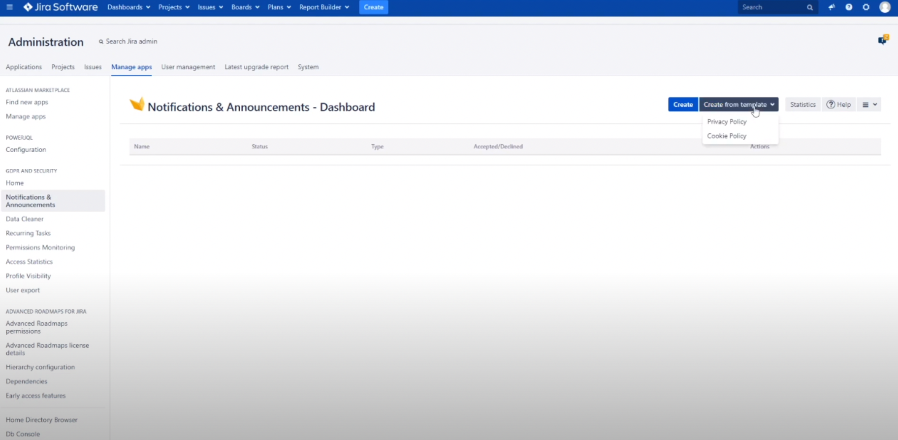Open Manage apps sidebar link

click(x=26, y=117)
